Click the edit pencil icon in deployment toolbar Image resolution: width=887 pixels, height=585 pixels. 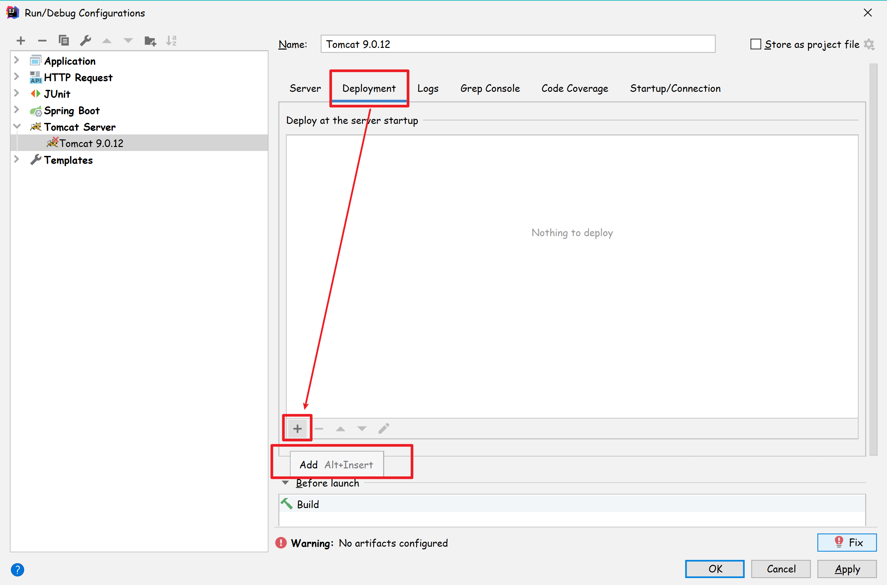pos(383,428)
